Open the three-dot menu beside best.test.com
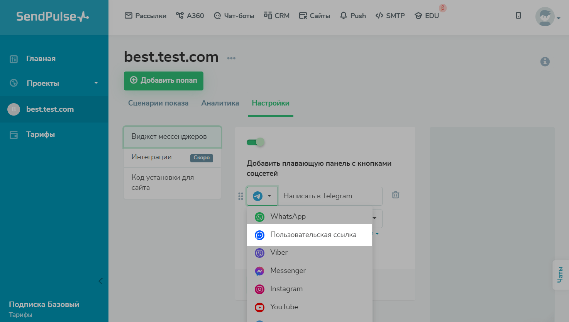The image size is (569, 322). click(231, 58)
